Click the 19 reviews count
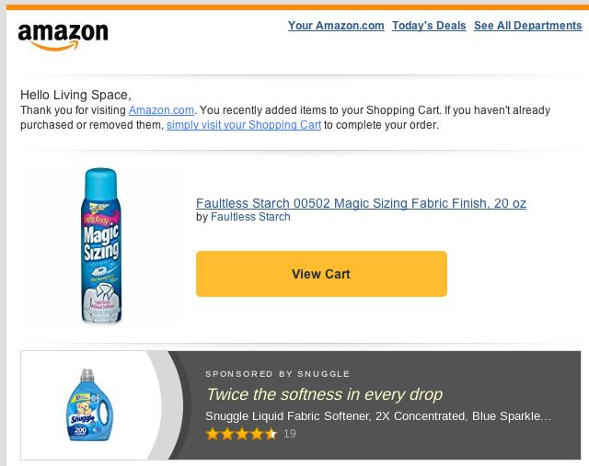This screenshot has height=466, width=589. [x=290, y=434]
